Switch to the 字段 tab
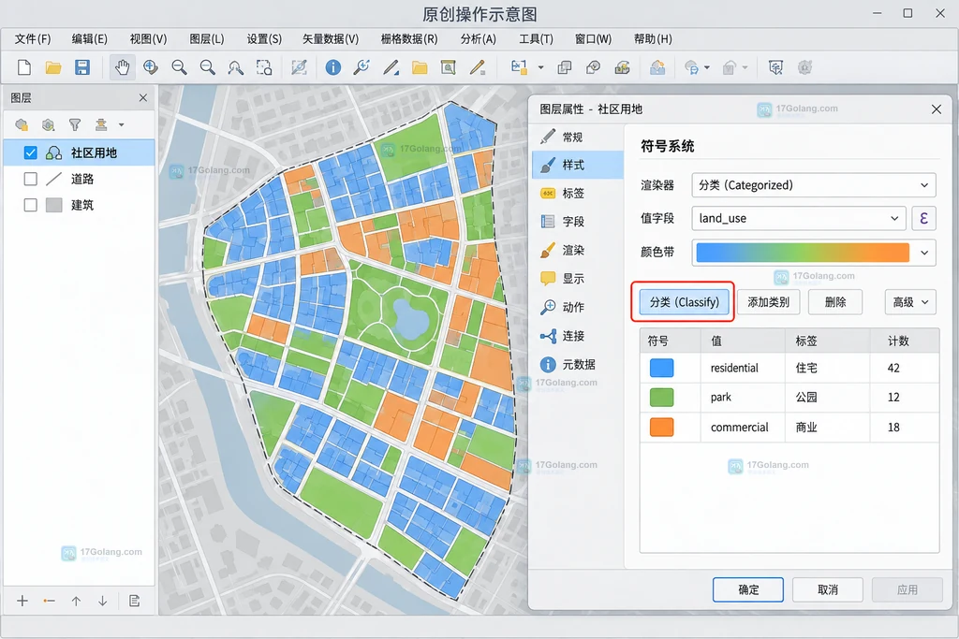The width and height of the screenshot is (959, 639). click(x=577, y=221)
